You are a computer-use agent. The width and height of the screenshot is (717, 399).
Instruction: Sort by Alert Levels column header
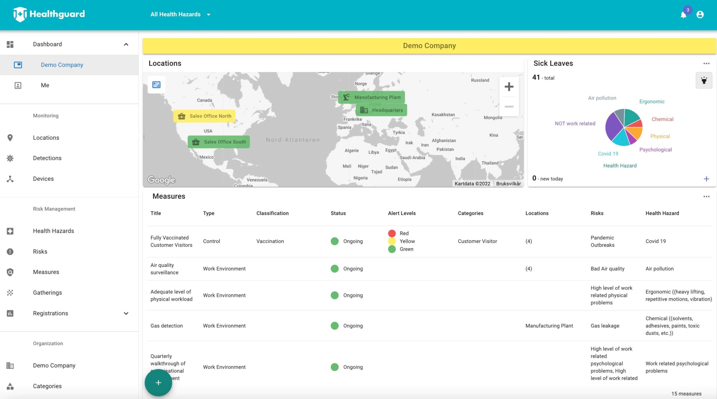point(402,213)
